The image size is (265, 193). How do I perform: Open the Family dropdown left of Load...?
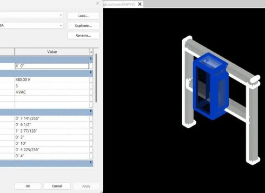pyautogui.click(x=32, y=15)
